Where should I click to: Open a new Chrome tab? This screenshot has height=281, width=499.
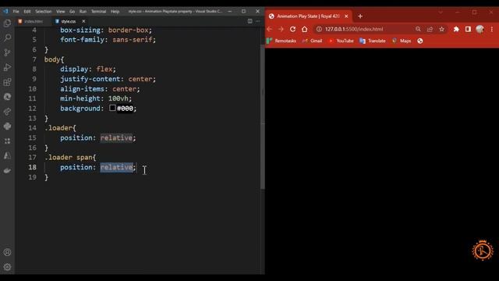pyautogui.click(x=360, y=16)
